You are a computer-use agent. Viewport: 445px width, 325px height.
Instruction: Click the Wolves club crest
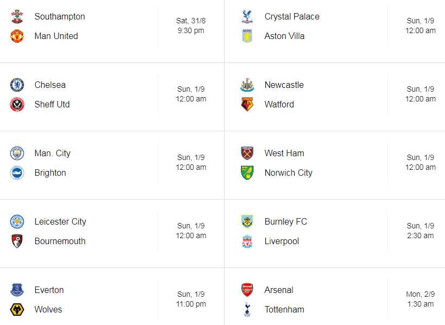click(17, 309)
